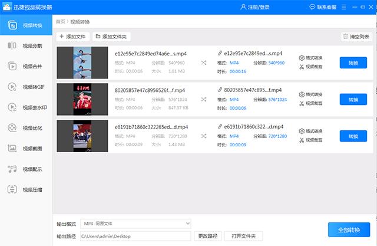Screen dimensions: 377x246
Task: Rename output e6191b71860c322...d.mp4 via pencil icon
Action: 220,126
